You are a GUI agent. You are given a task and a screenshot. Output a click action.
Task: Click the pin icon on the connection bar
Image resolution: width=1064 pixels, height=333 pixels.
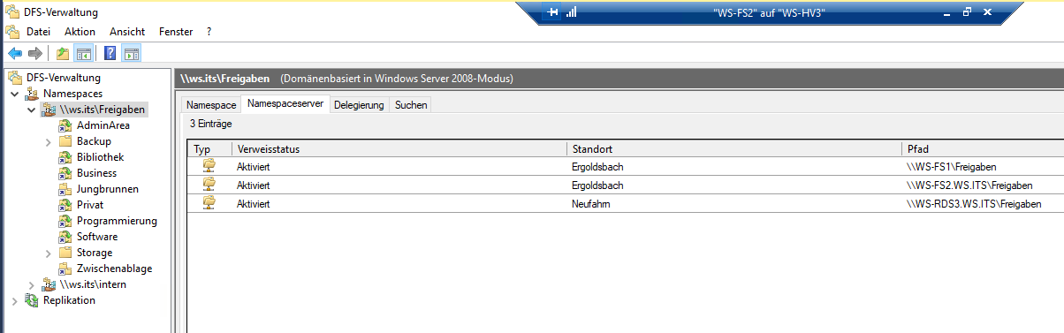pos(553,12)
